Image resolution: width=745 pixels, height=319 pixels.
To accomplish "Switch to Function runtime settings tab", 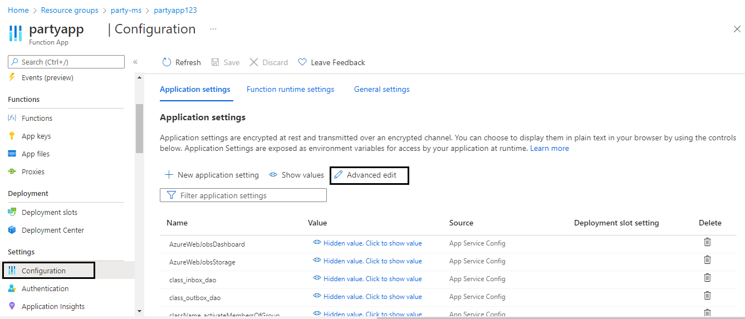I will pyautogui.click(x=290, y=89).
